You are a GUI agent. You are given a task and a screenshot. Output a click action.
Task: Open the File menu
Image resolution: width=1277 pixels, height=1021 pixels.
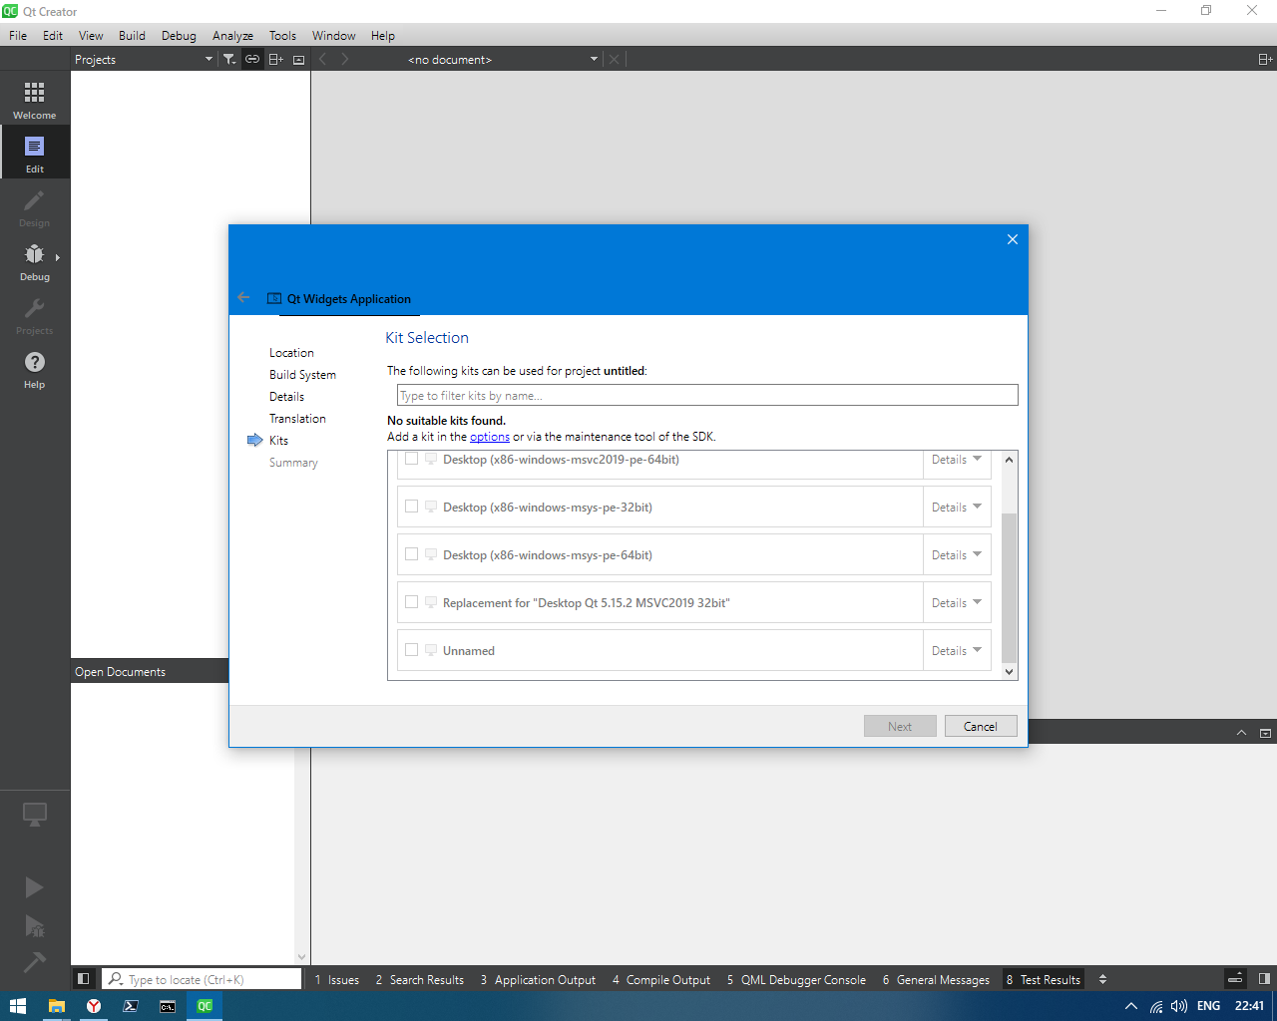pos(18,35)
